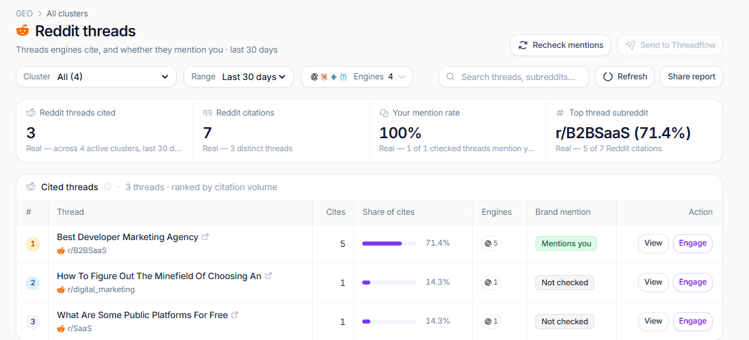Open external link icon for How To Figure Out thread
This screenshot has height=340, width=749.
pyautogui.click(x=268, y=276)
